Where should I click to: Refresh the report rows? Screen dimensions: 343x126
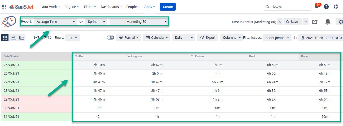pos(50,38)
